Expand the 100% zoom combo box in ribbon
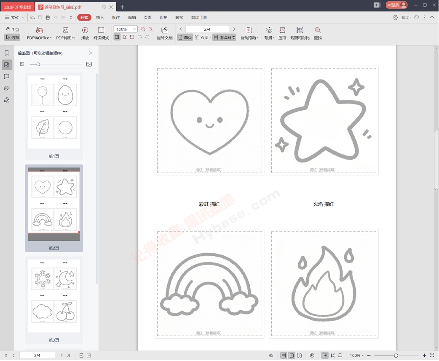 [135, 29]
